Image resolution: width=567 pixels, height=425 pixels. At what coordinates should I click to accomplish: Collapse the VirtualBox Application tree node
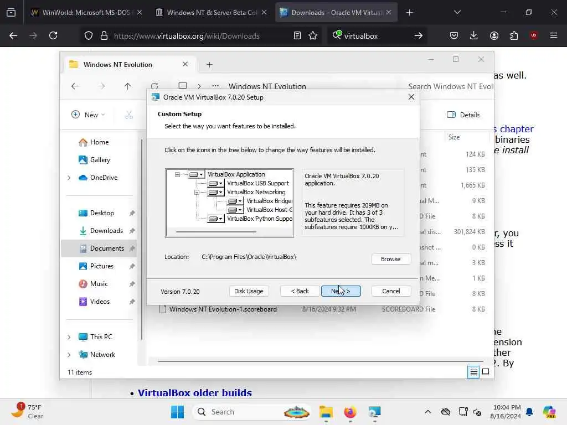click(177, 174)
